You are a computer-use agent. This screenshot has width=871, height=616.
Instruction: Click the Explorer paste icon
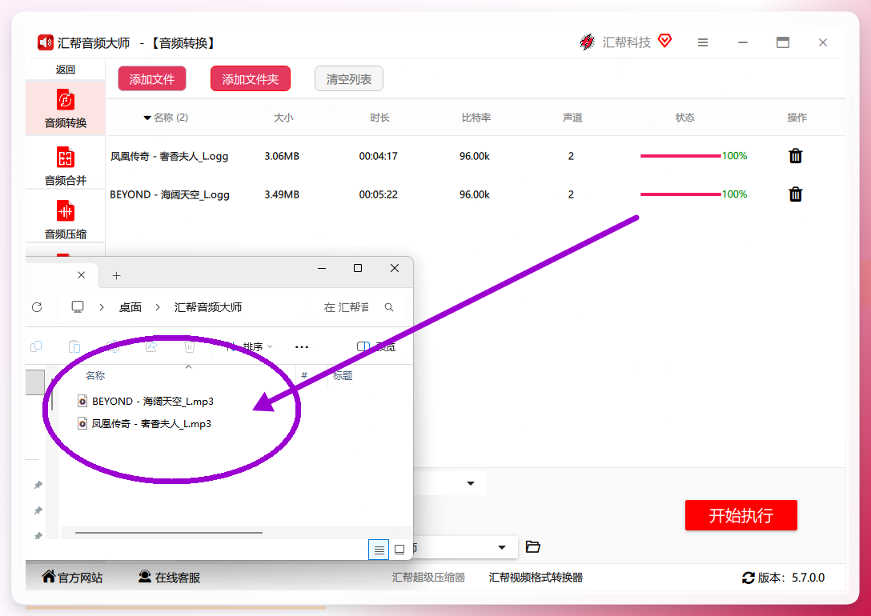74,346
